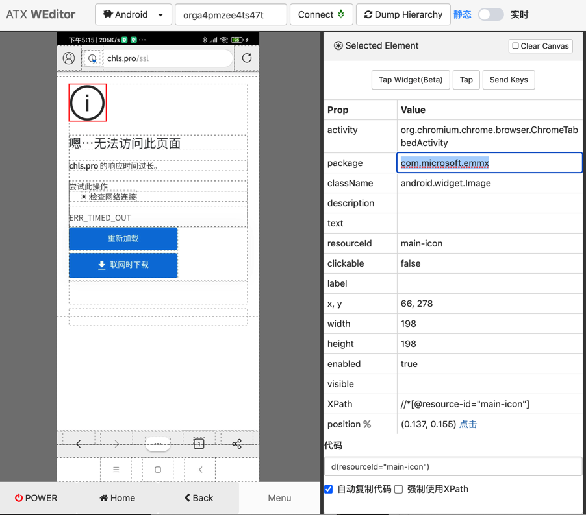This screenshot has height=515, width=586.
Task: Click the enabled value true
Action: pos(409,364)
